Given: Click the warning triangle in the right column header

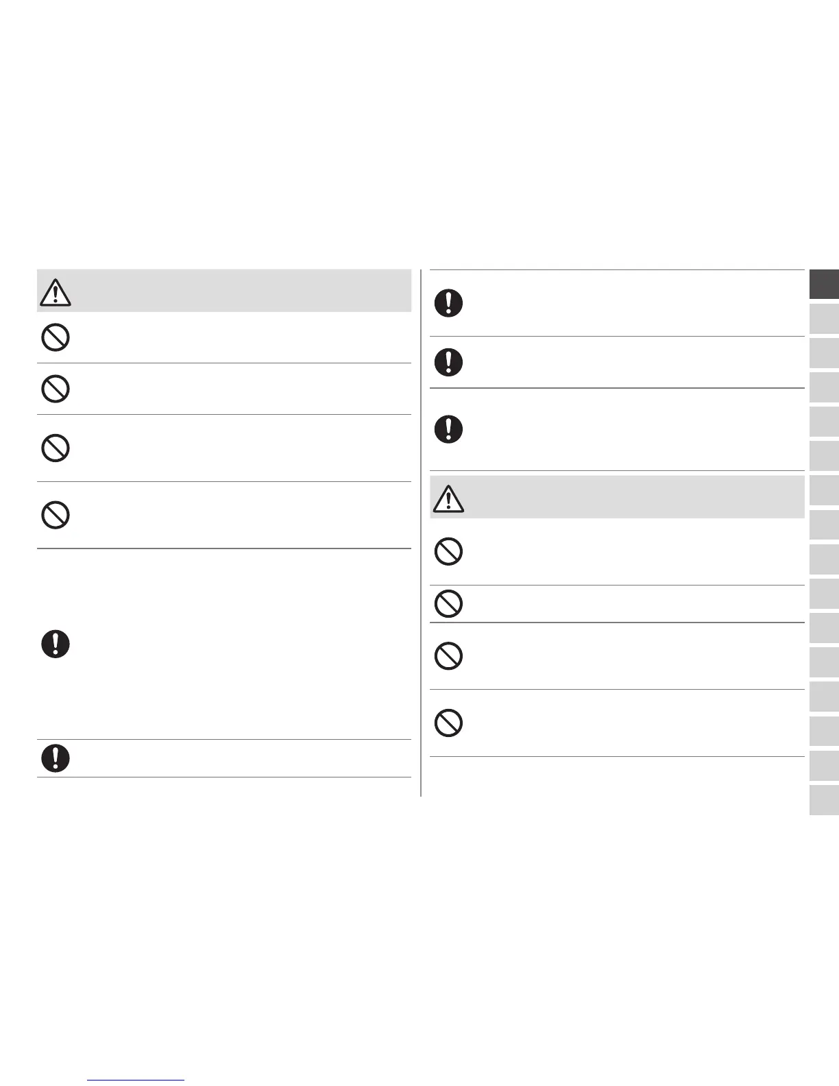Looking at the screenshot, I should pos(448,498).
